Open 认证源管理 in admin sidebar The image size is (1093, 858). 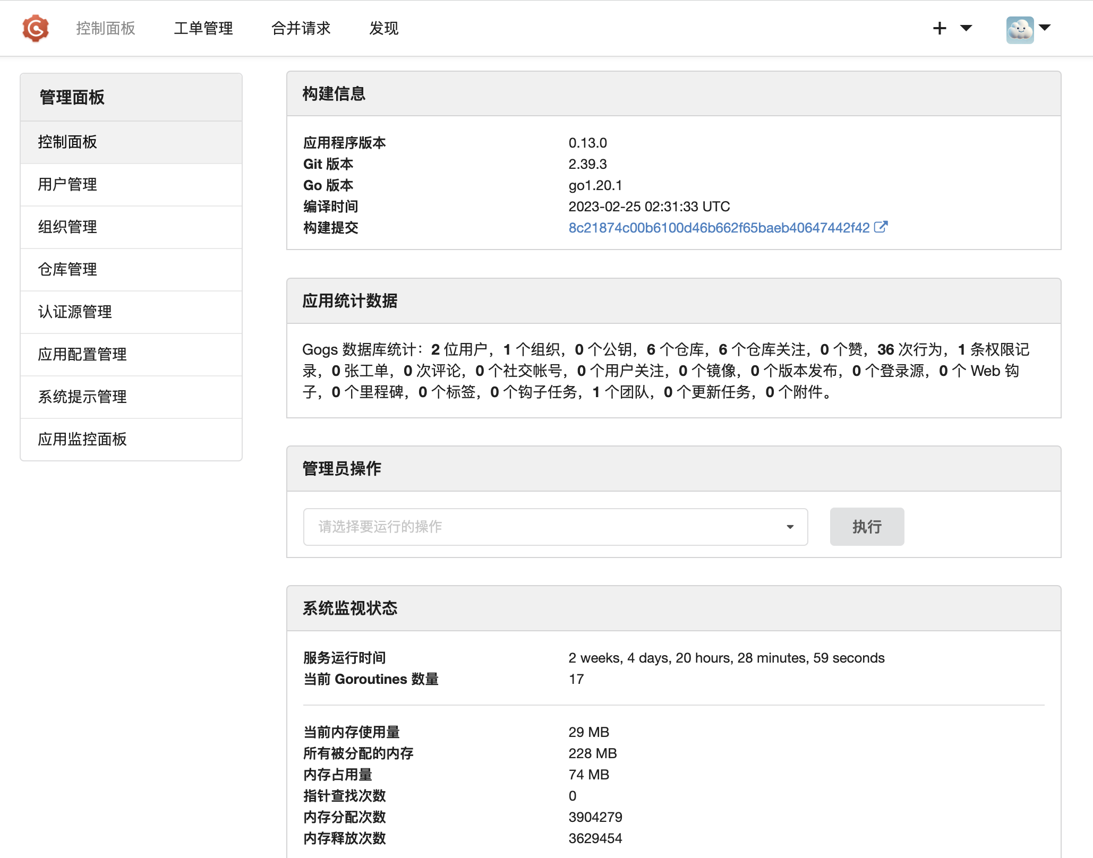click(75, 312)
